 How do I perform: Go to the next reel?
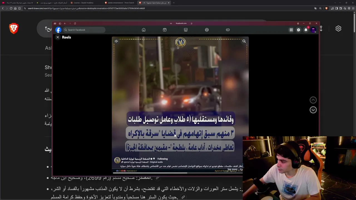(x=313, y=110)
